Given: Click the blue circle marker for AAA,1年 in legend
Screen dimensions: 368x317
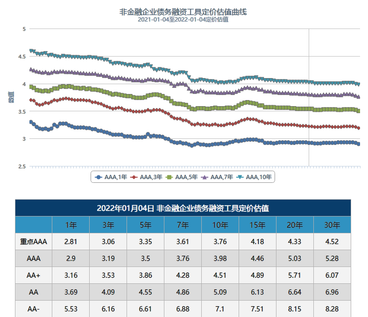Looking at the screenshot, I should [99, 177].
